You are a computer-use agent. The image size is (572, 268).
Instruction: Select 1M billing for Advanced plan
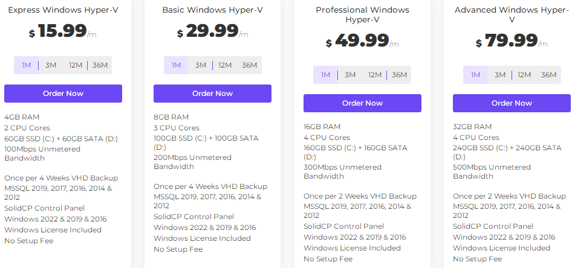tap(476, 75)
